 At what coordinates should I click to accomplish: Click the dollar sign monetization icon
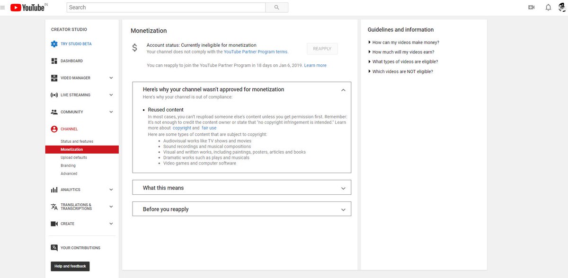pyautogui.click(x=135, y=48)
